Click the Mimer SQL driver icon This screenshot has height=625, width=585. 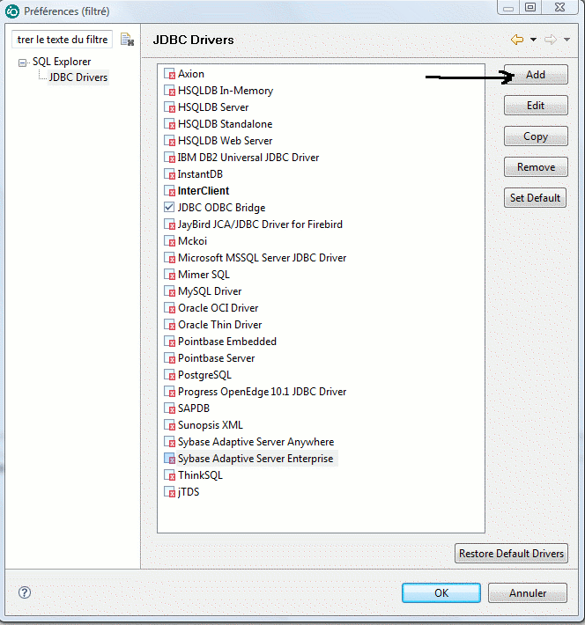pos(169,275)
